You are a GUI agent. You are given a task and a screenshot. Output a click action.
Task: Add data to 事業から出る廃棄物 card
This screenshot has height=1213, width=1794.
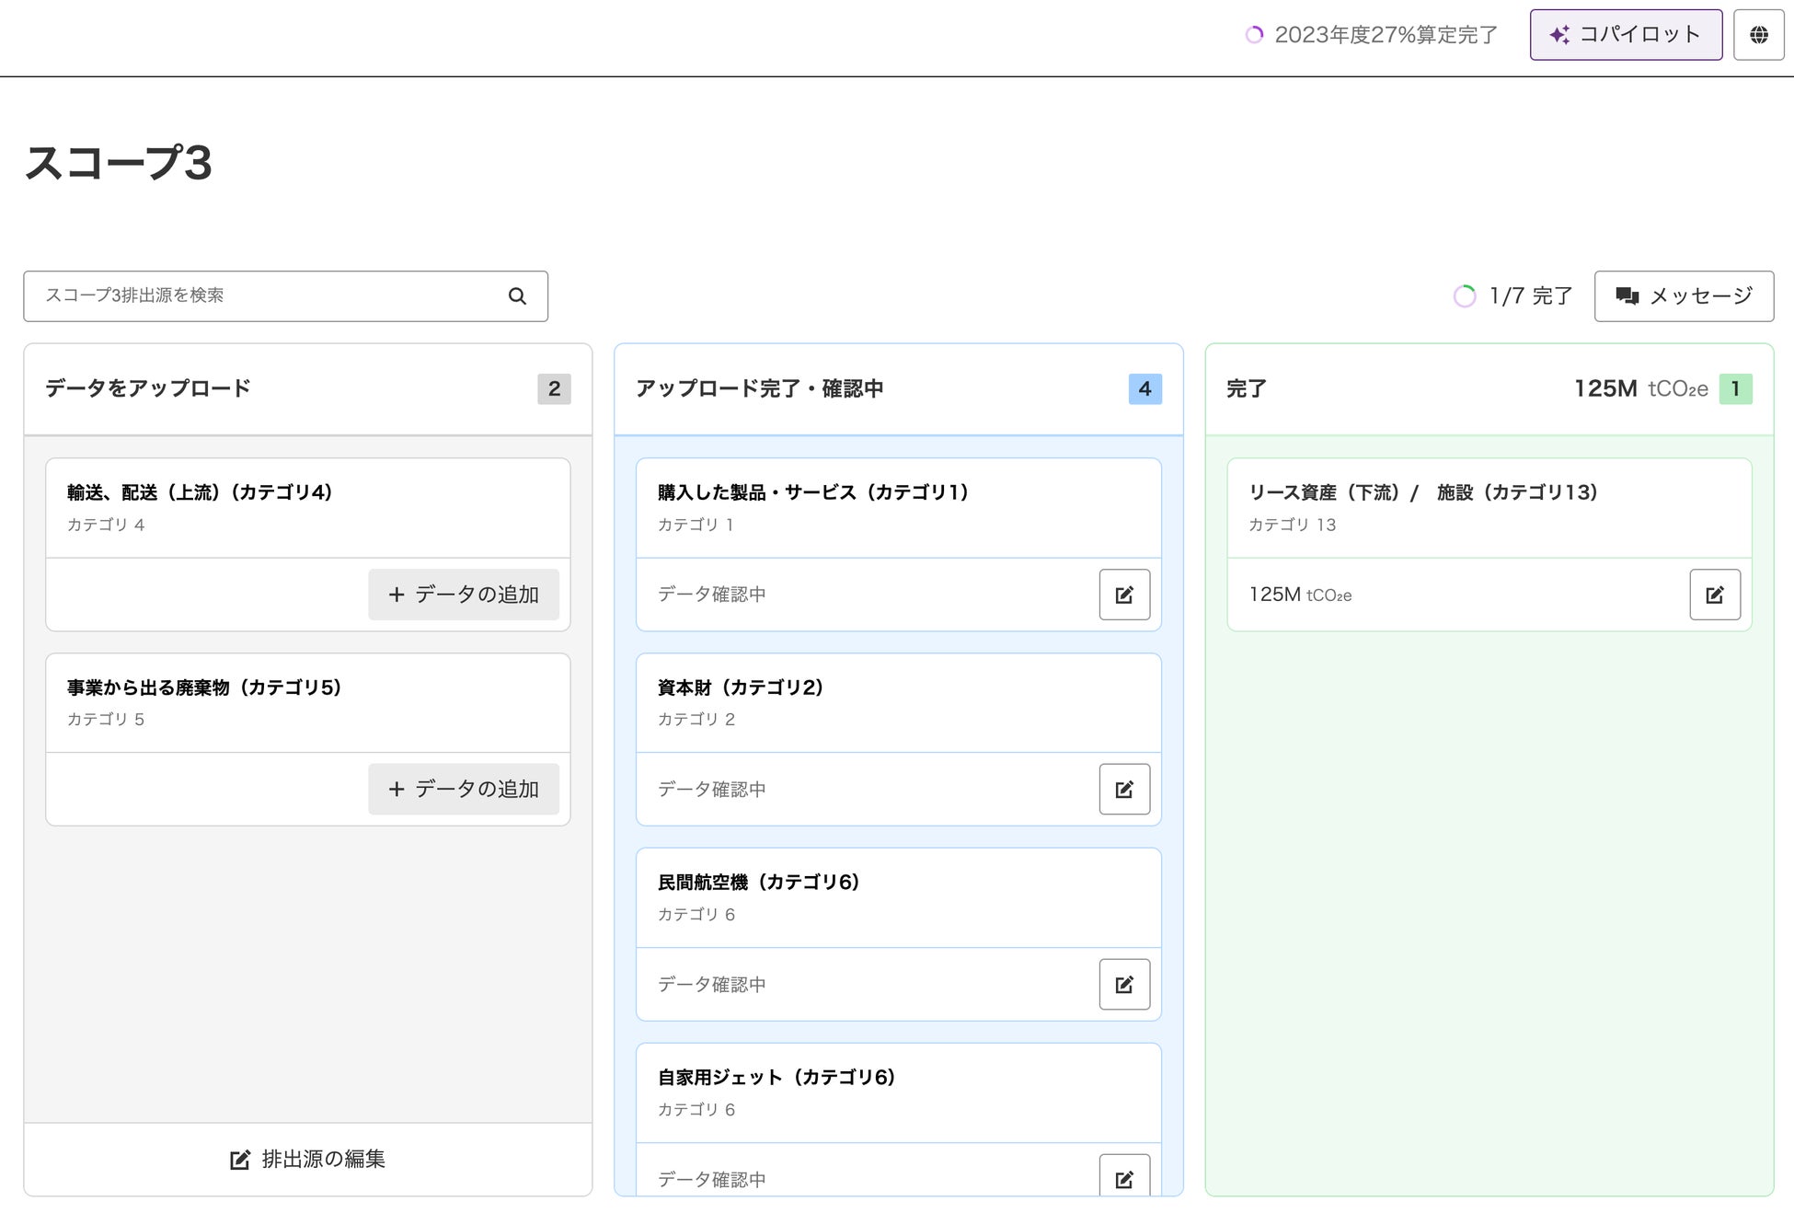click(x=464, y=790)
